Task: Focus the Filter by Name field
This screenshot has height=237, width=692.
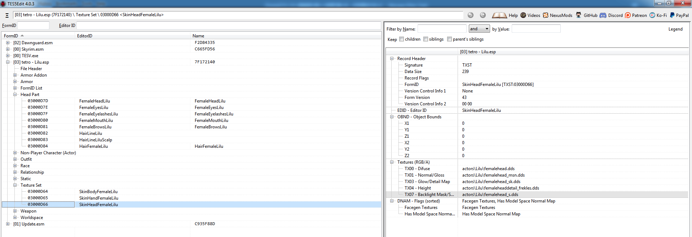Action: click(x=442, y=29)
